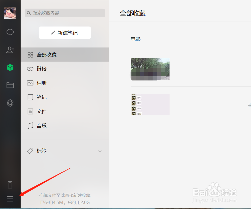Select the green Favorites icon
251x209 pixels.
click(10, 67)
